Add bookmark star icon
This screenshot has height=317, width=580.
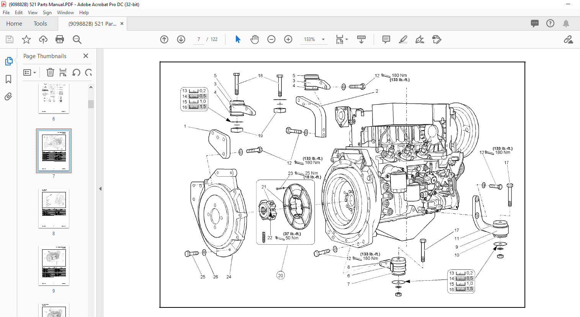26,39
